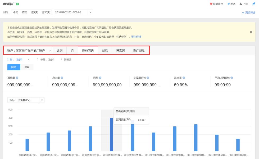Click help icon next to 展现量

17,78
